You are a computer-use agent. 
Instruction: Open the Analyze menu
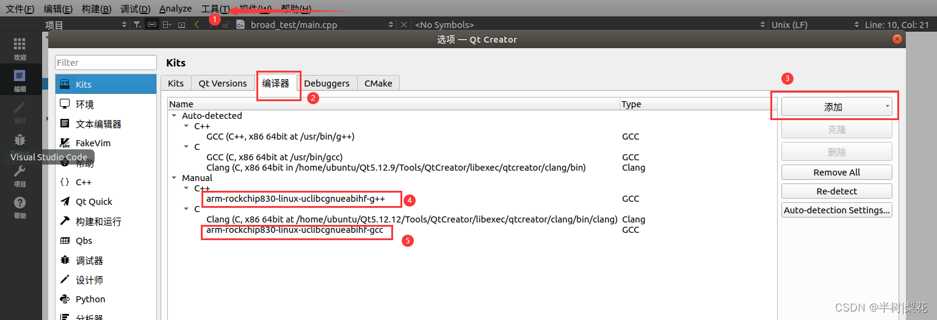click(x=175, y=9)
